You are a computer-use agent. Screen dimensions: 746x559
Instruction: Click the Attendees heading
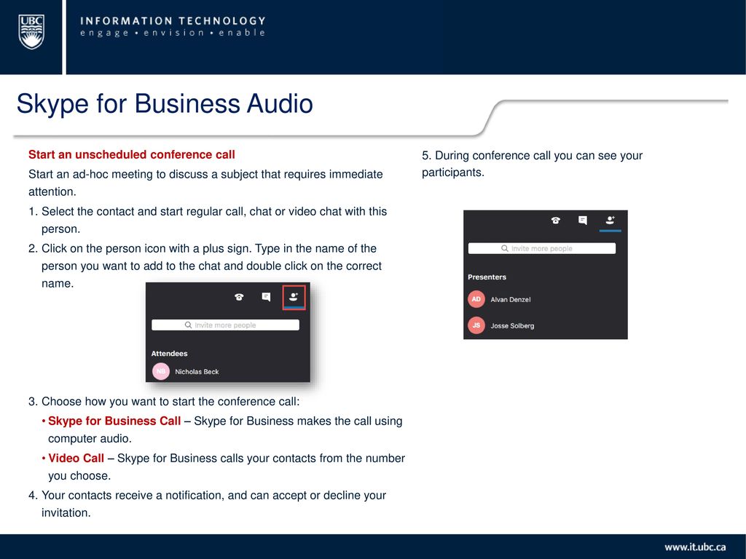tap(169, 354)
